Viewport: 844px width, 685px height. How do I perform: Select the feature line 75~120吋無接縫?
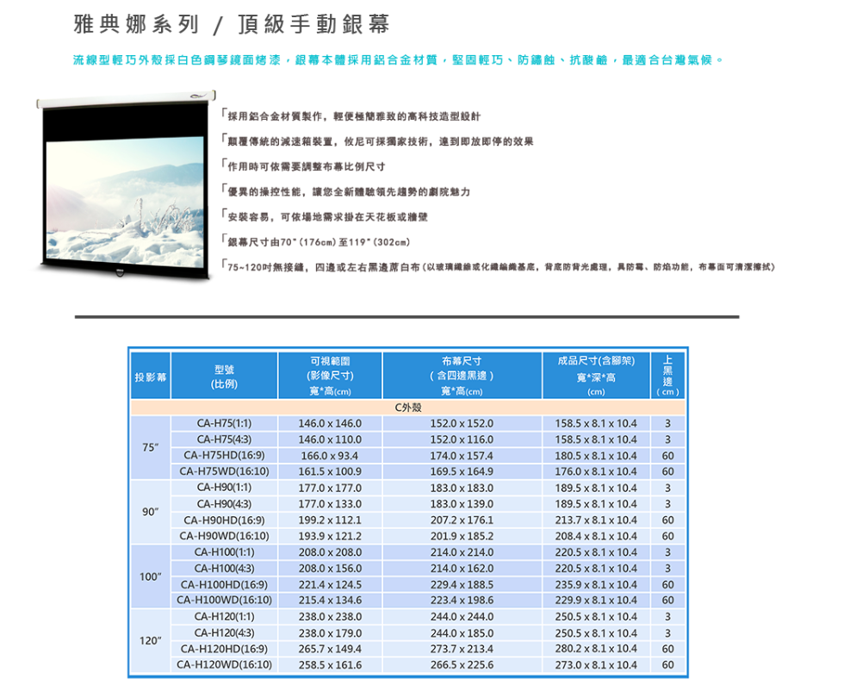(x=499, y=266)
